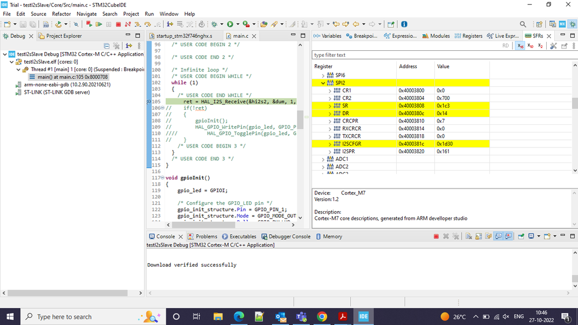Toggle the RD read button in SFRs
Viewport: 578px width, 325px height.
506,46
